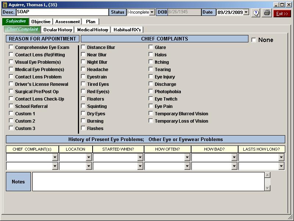Click the application icon in title bar
294x221 pixels.
[4, 5]
